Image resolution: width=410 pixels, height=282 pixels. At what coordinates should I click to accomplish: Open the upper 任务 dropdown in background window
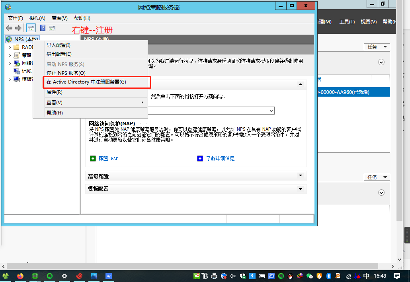click(x=377, y=47)
